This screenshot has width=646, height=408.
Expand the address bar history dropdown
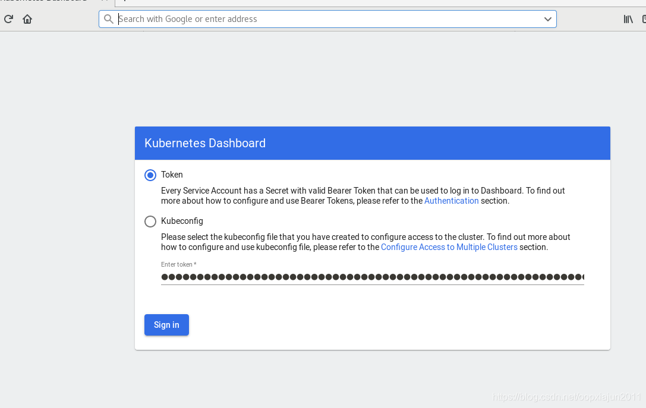pos(547,19)
